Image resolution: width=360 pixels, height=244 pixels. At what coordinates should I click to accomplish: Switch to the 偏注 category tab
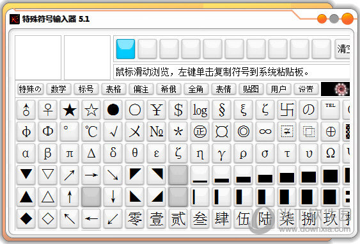(141, 89)
